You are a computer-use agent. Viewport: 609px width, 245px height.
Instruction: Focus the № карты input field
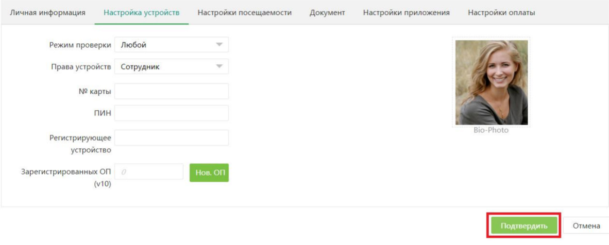click(171, 92)
